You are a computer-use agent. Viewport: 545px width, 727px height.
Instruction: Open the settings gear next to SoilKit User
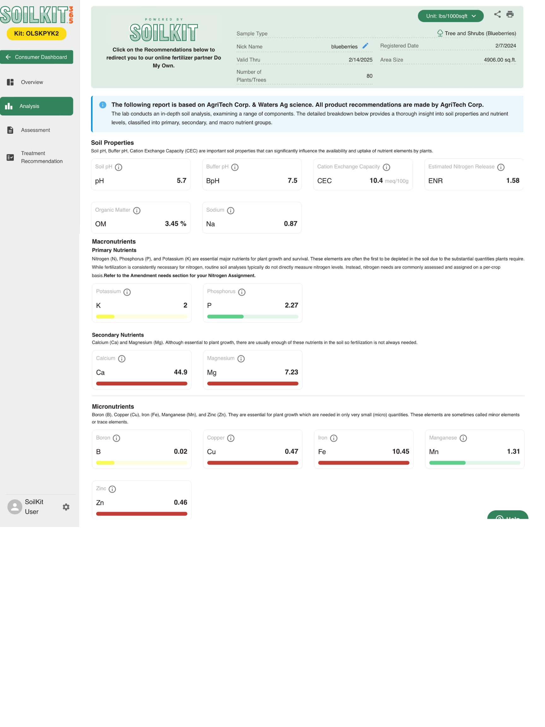click(x=66, y=507)
